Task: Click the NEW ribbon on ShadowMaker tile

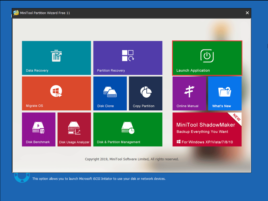Action: click(237, 117)
